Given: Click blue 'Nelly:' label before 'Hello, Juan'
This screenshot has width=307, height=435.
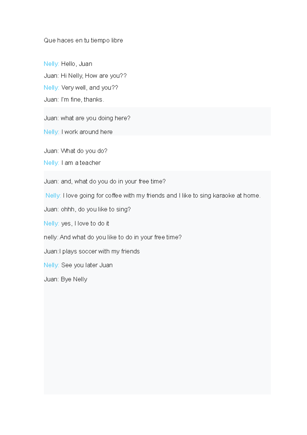Looking at the screenshot, I should click(51, 64).
